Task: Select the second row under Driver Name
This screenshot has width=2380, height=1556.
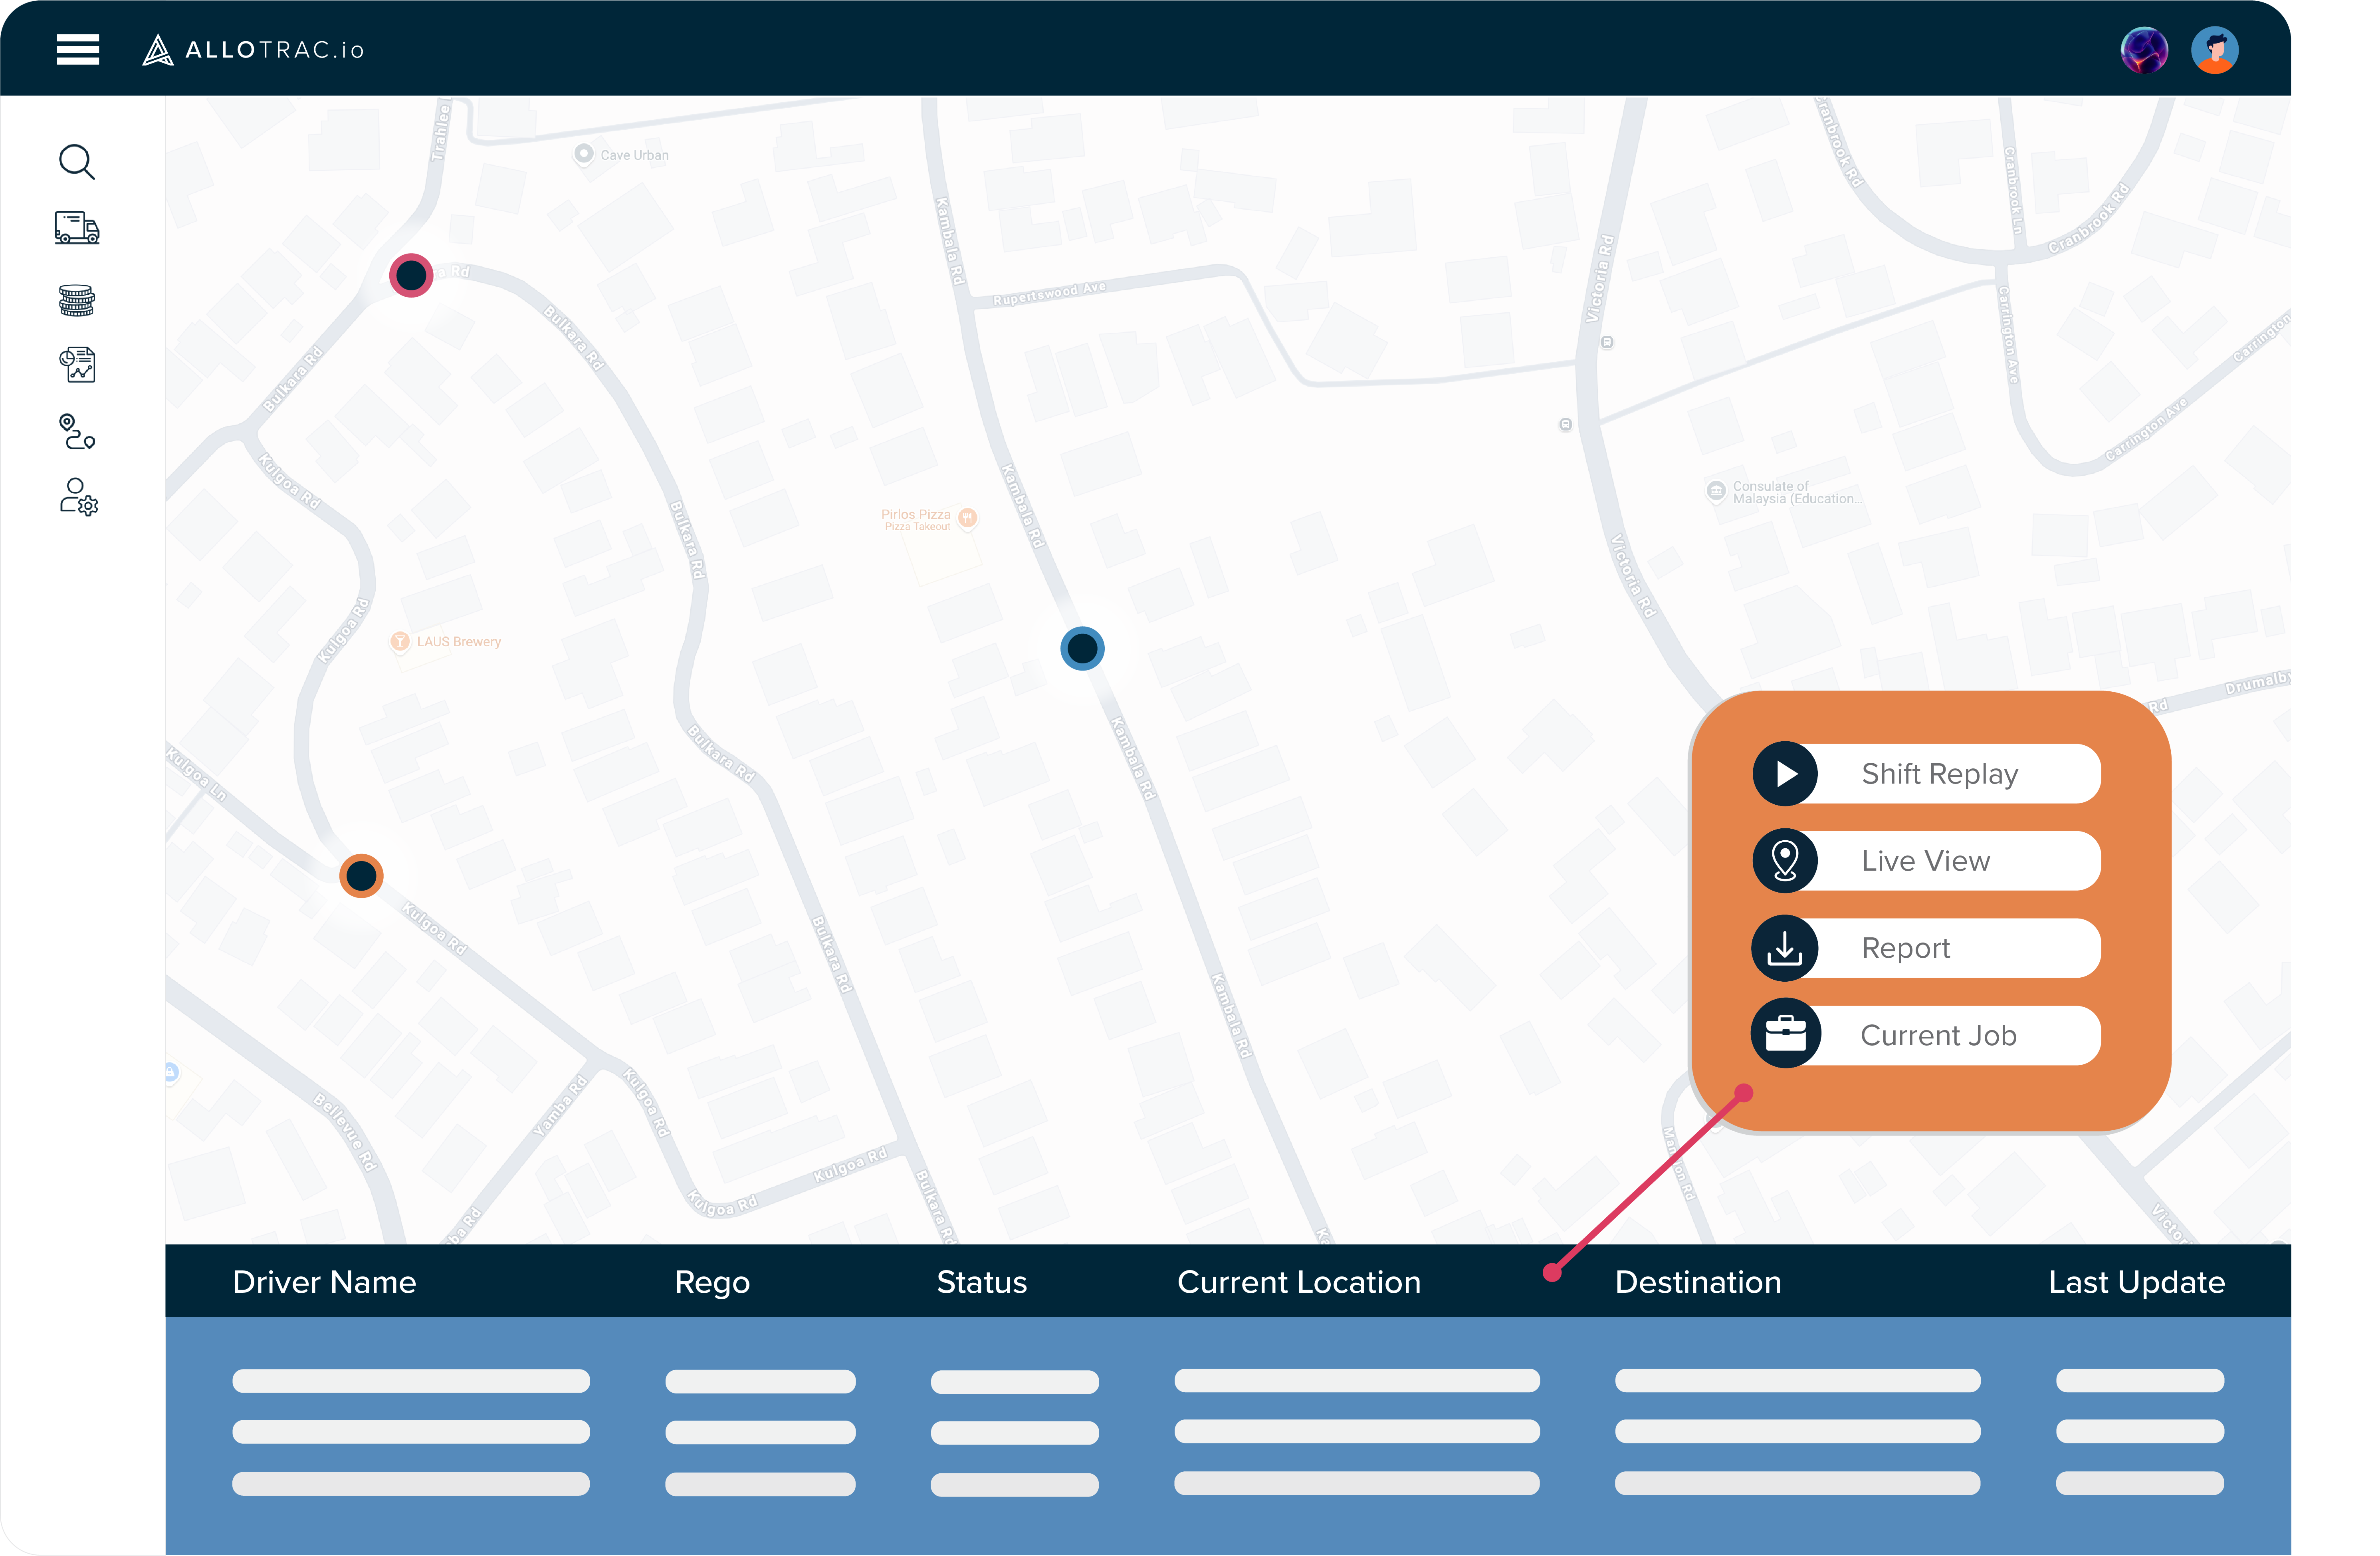Action: click(x=411, y=1432)
